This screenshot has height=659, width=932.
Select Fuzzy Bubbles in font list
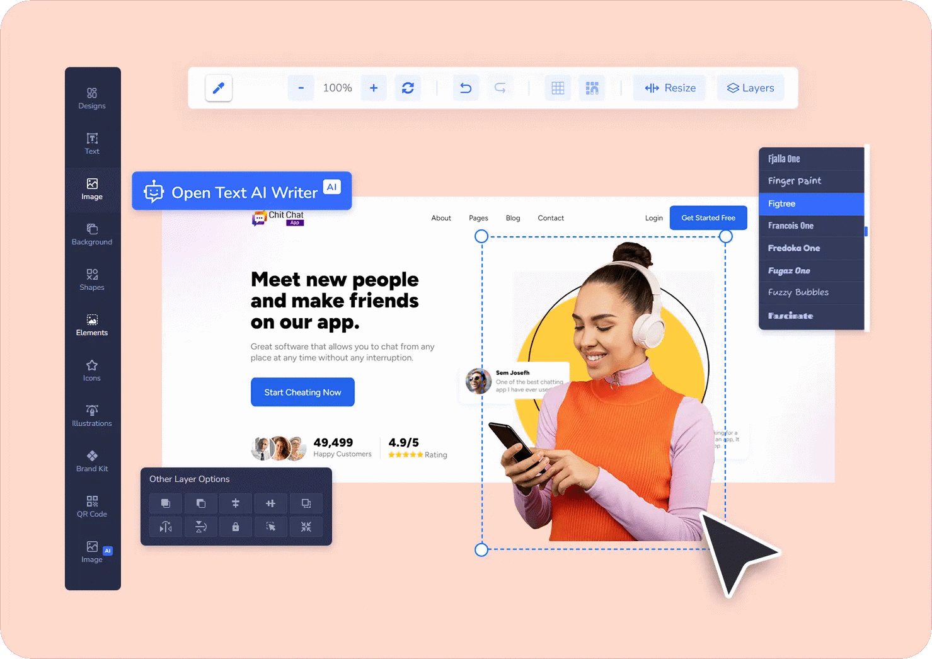click(x=811, y=292)
